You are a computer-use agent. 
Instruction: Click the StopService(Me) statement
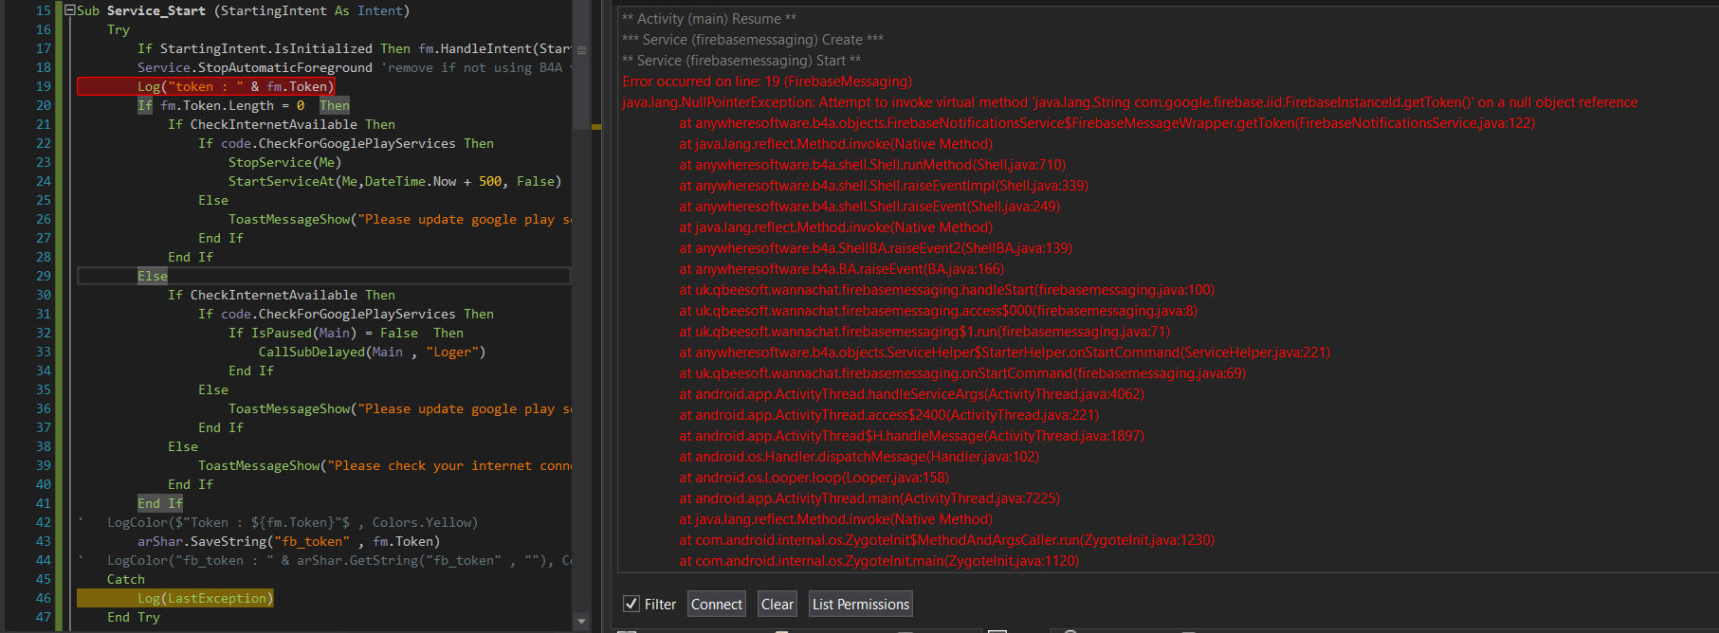284,162
